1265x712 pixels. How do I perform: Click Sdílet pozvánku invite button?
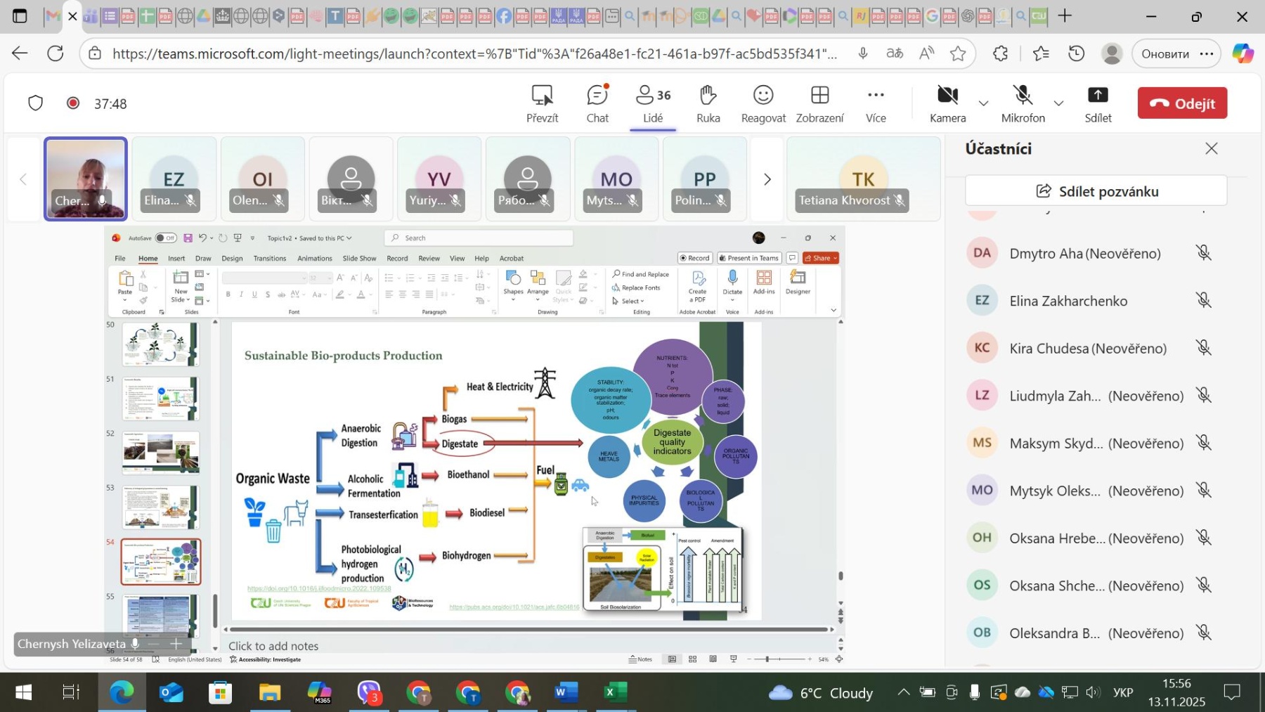[x=1096, y=191]
